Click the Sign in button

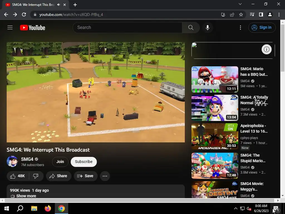(x=262, y=28)
